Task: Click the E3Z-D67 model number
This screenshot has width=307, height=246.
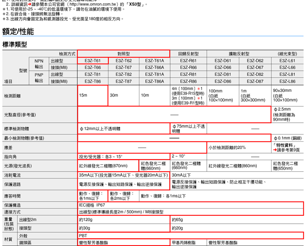Action: (x=255, y=68)
